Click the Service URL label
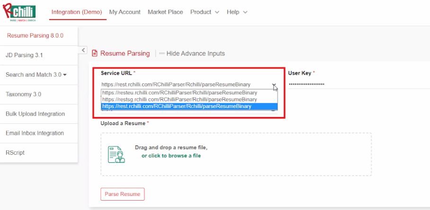430x210 pixels. click(x=116, y=73)
